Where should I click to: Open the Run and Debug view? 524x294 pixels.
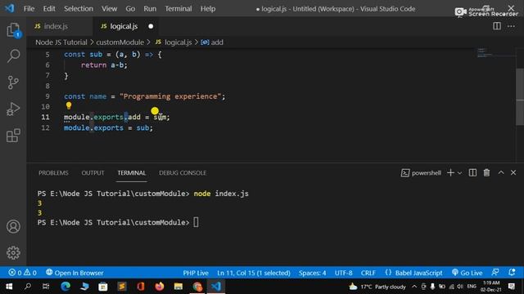(13, 109)
